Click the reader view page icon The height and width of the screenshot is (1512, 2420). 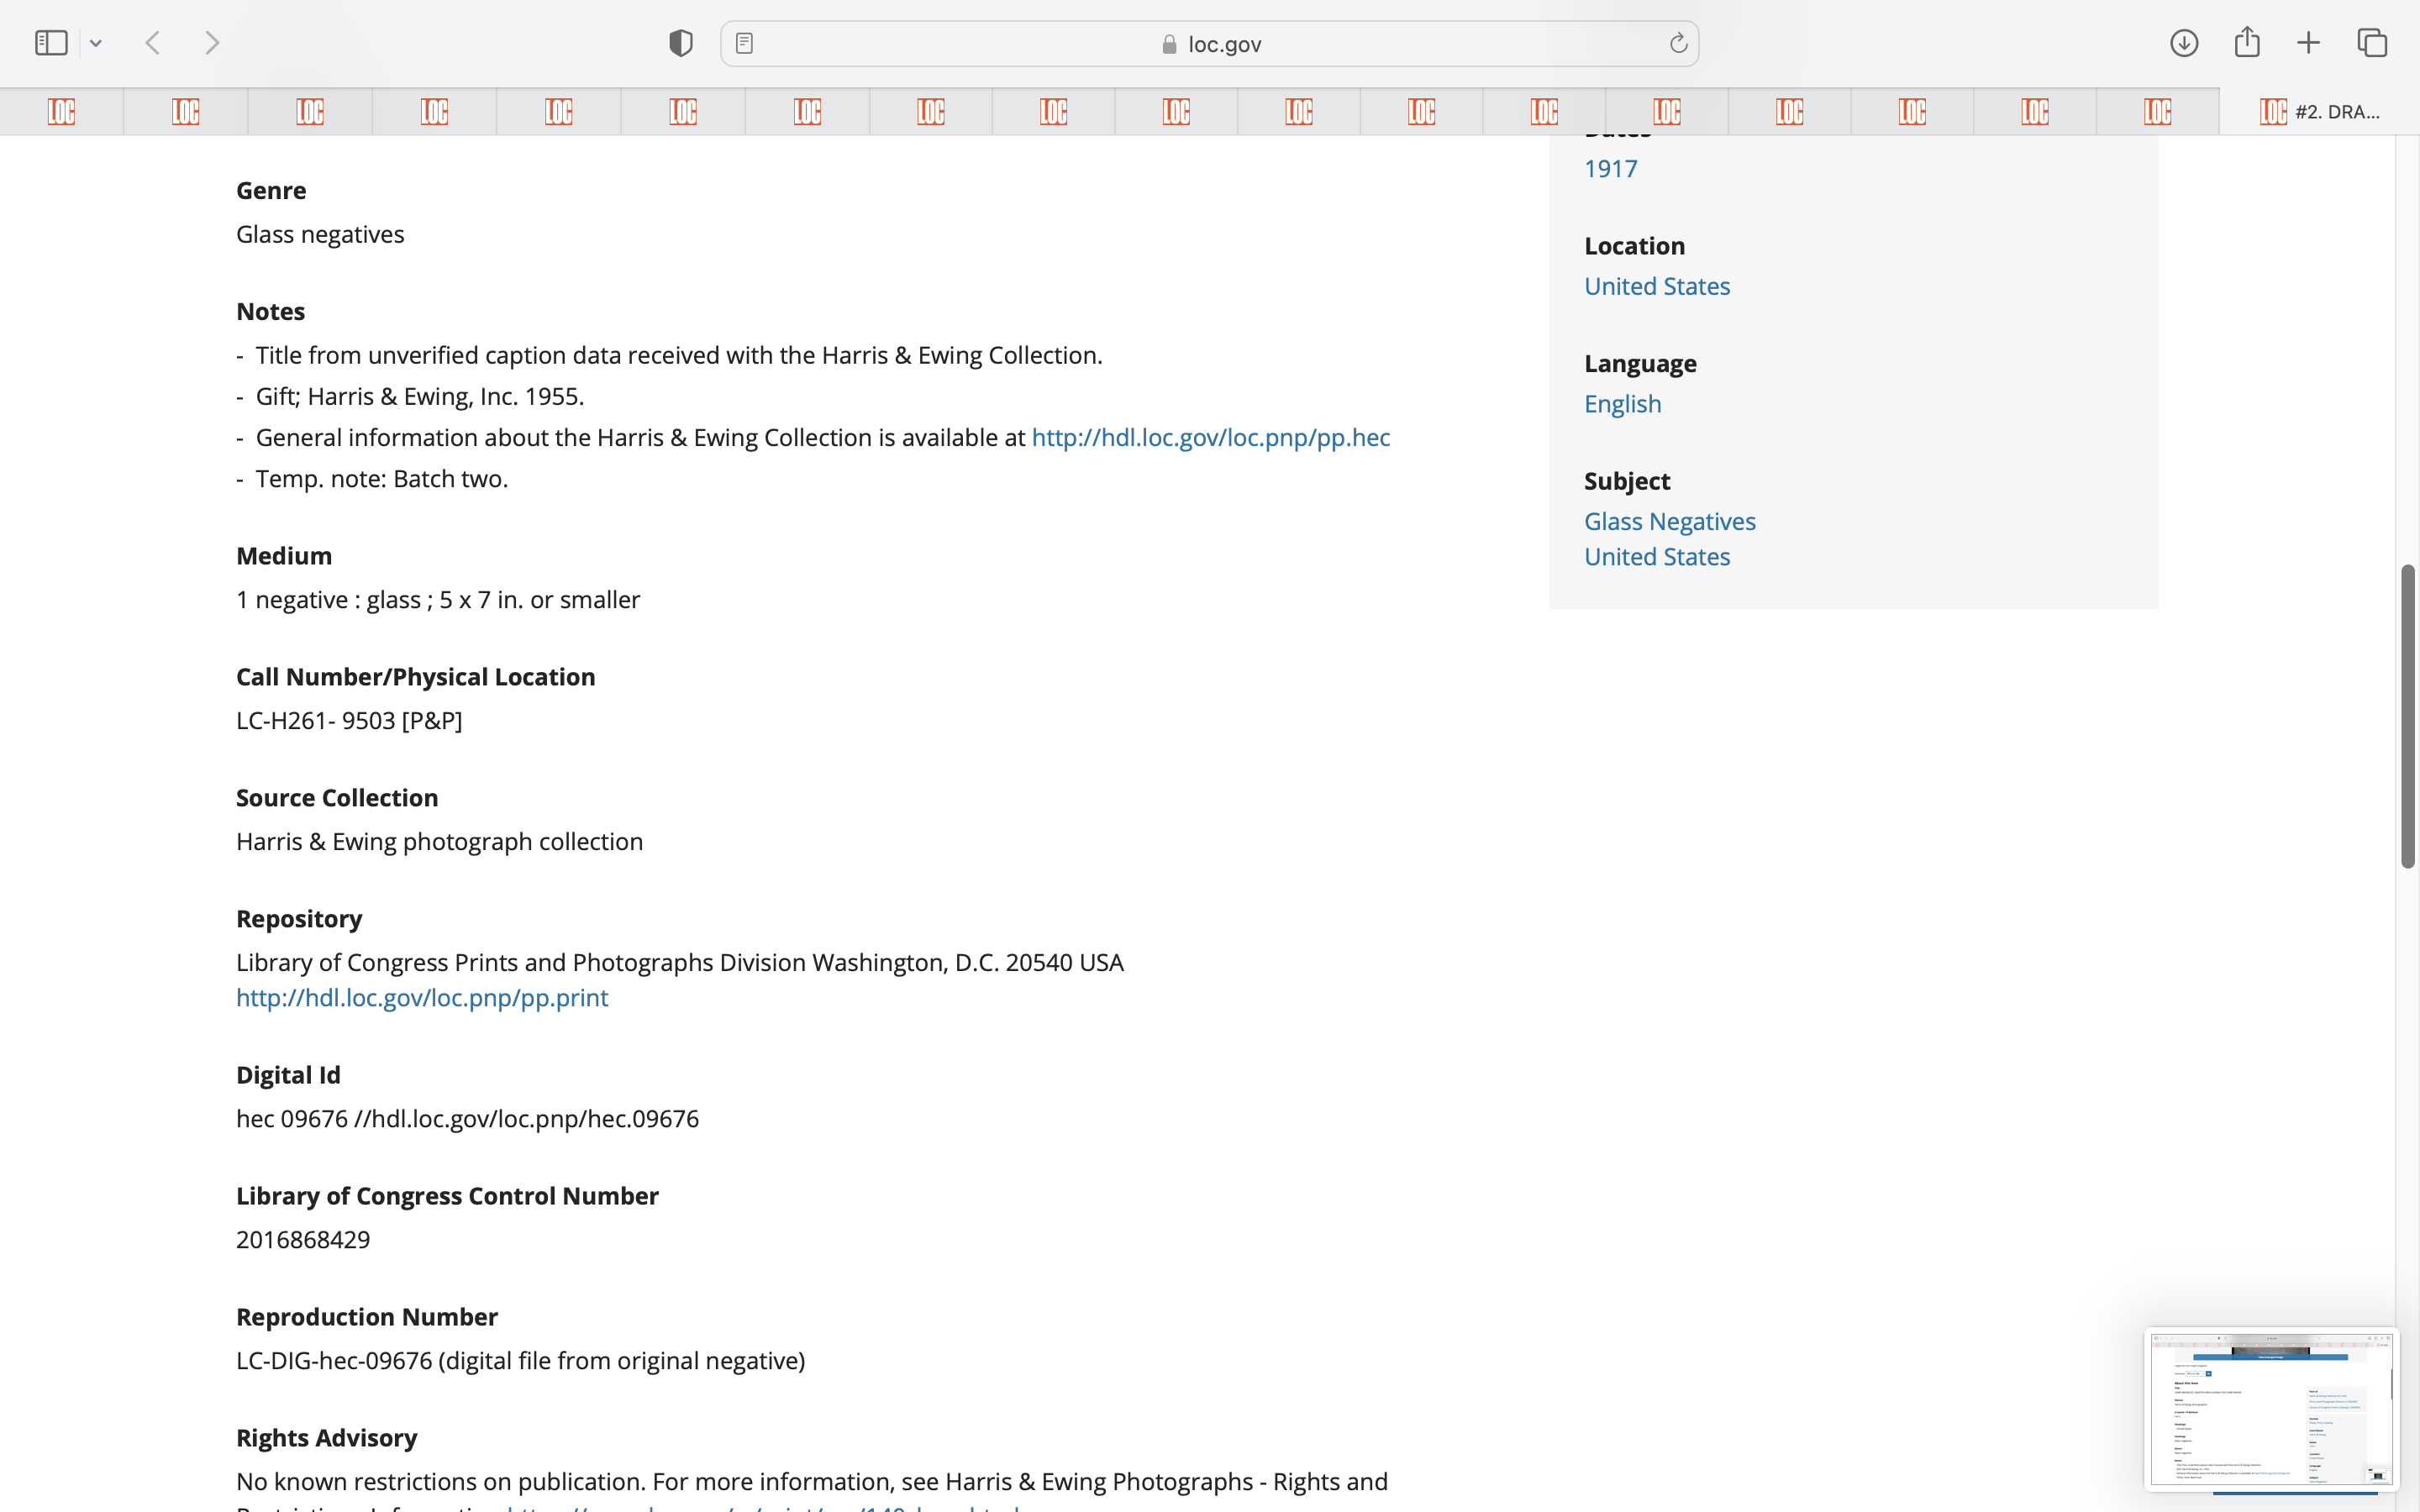(744, 43)
